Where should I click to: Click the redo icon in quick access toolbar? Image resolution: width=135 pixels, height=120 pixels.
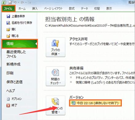click(22, 2)
